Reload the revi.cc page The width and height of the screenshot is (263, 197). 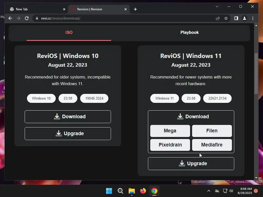click(27, 18)
